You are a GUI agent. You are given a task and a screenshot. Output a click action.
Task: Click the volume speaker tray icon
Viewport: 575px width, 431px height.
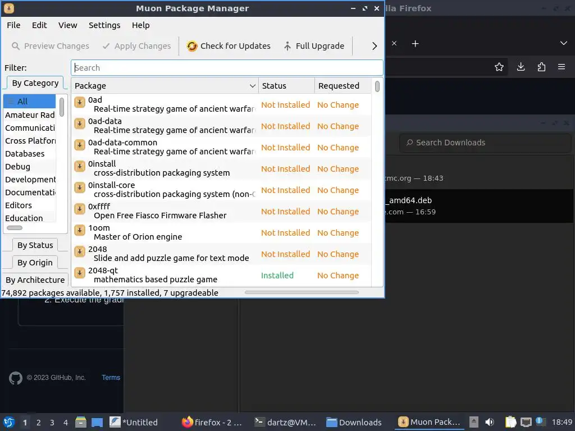click(x=490, y=422)
